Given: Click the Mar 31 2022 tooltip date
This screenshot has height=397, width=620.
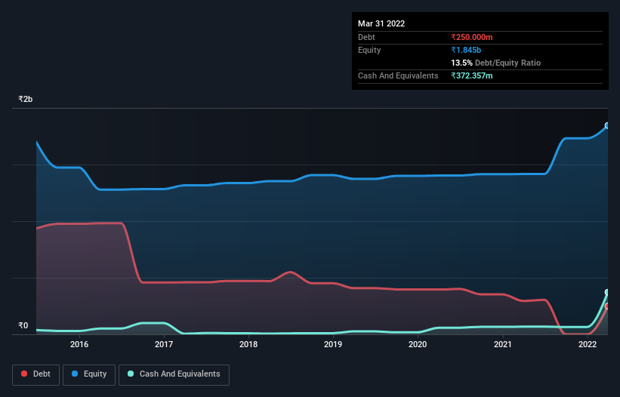Looking at the screenshot, I should (381, 23).
